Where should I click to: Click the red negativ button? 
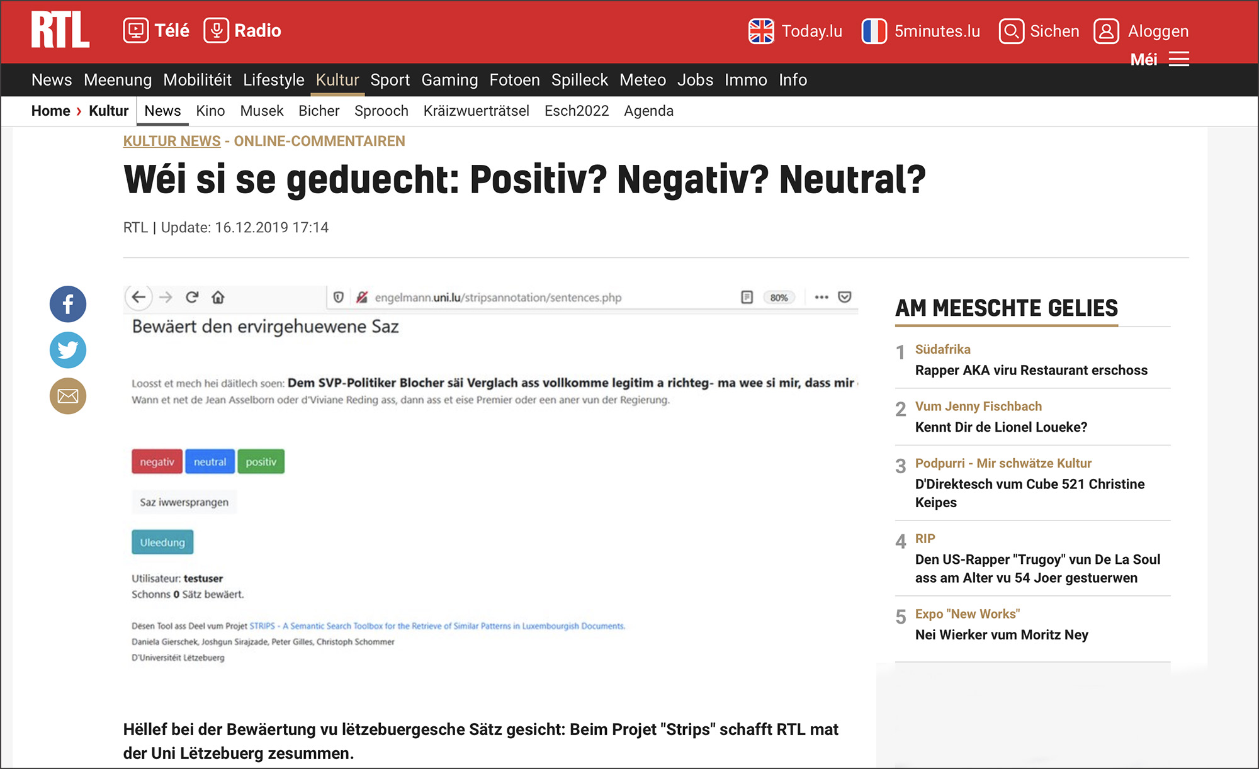[x=157, y=461]
